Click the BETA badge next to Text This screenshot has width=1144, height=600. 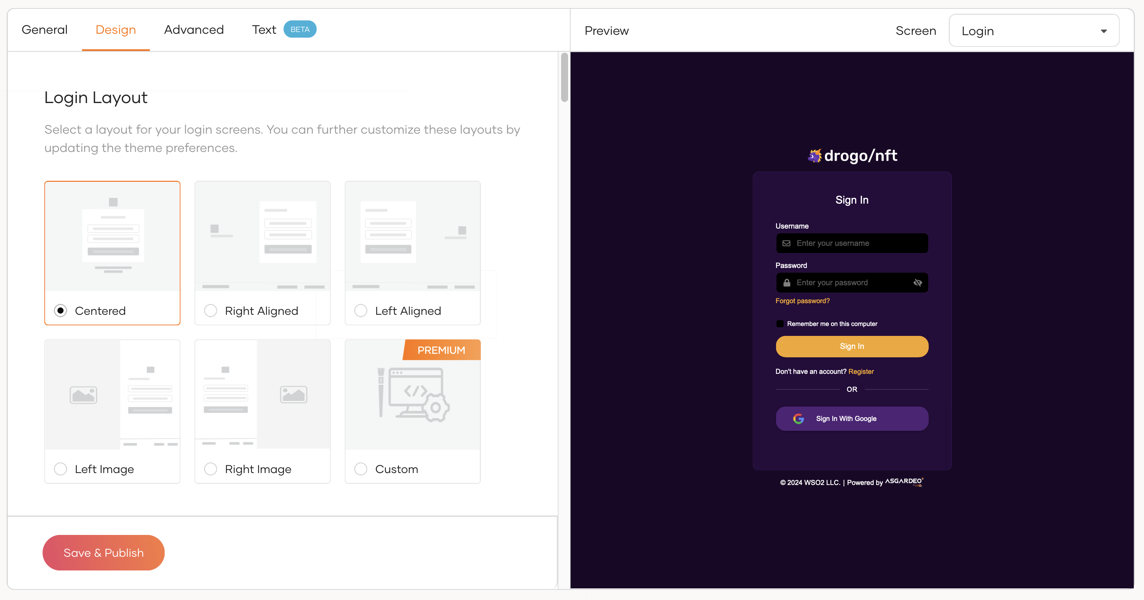pos(300,29)
